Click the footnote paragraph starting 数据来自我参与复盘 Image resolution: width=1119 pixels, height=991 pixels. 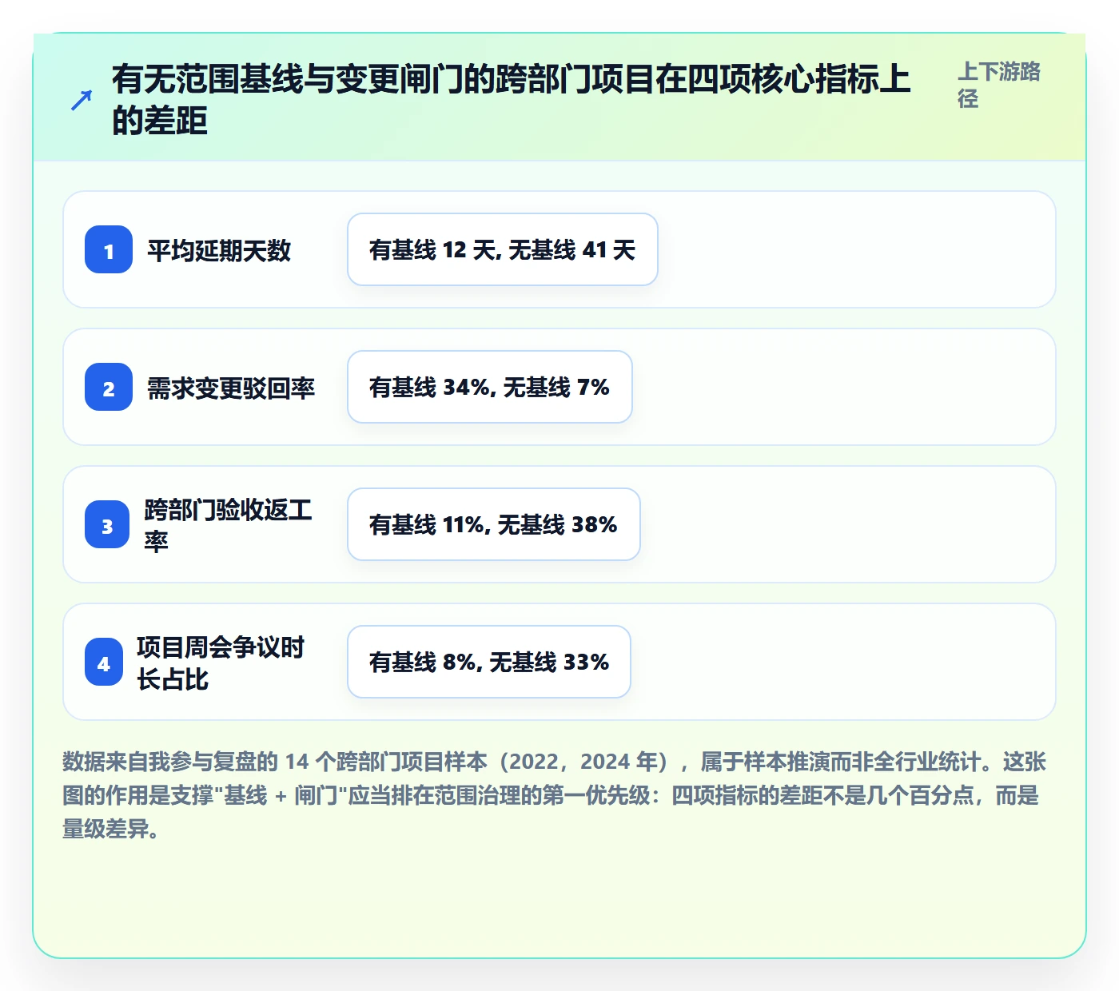555,795
